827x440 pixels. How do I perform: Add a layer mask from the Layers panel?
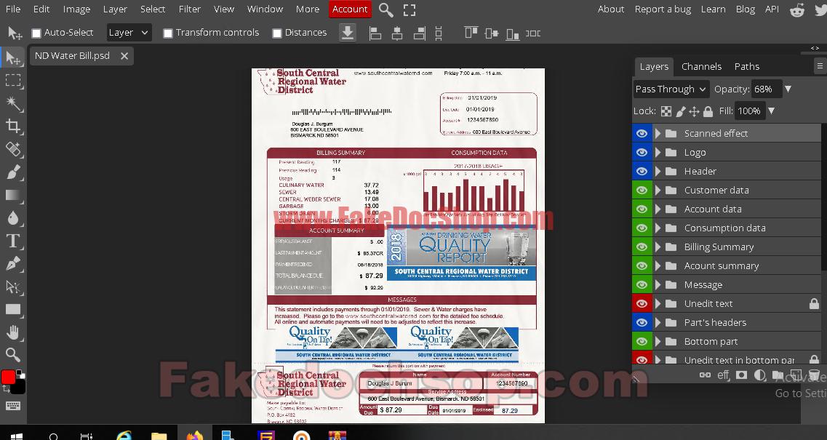click(x=742, y=375)
